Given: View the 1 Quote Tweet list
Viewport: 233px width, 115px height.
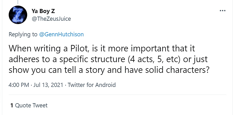Looking at the screenshot, I should click(x=29, y=105).
